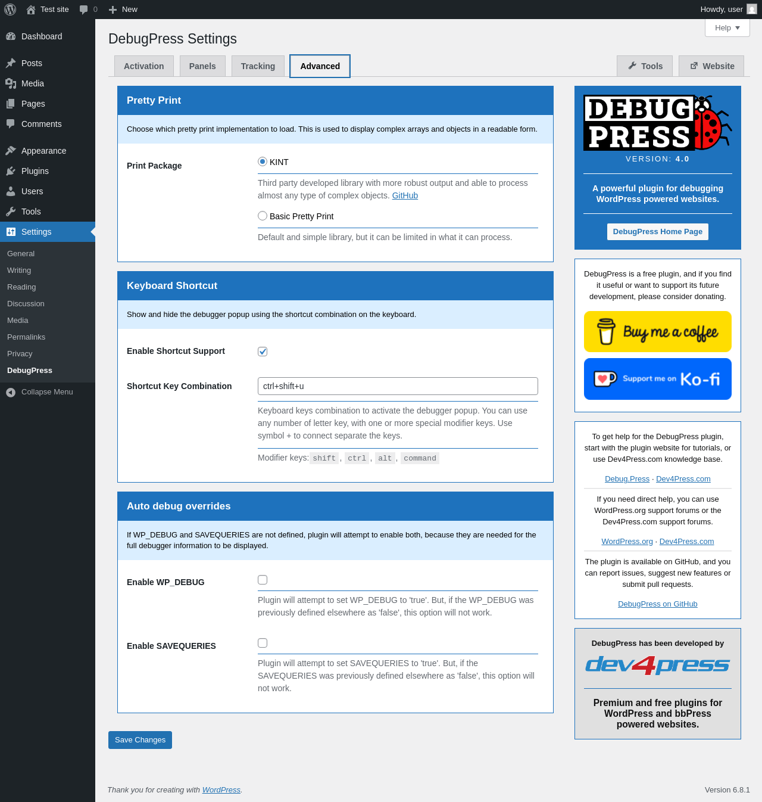Screen dimensions: 762x802
Task: Click the Plugins plug icon
Action: coord(11,171)
